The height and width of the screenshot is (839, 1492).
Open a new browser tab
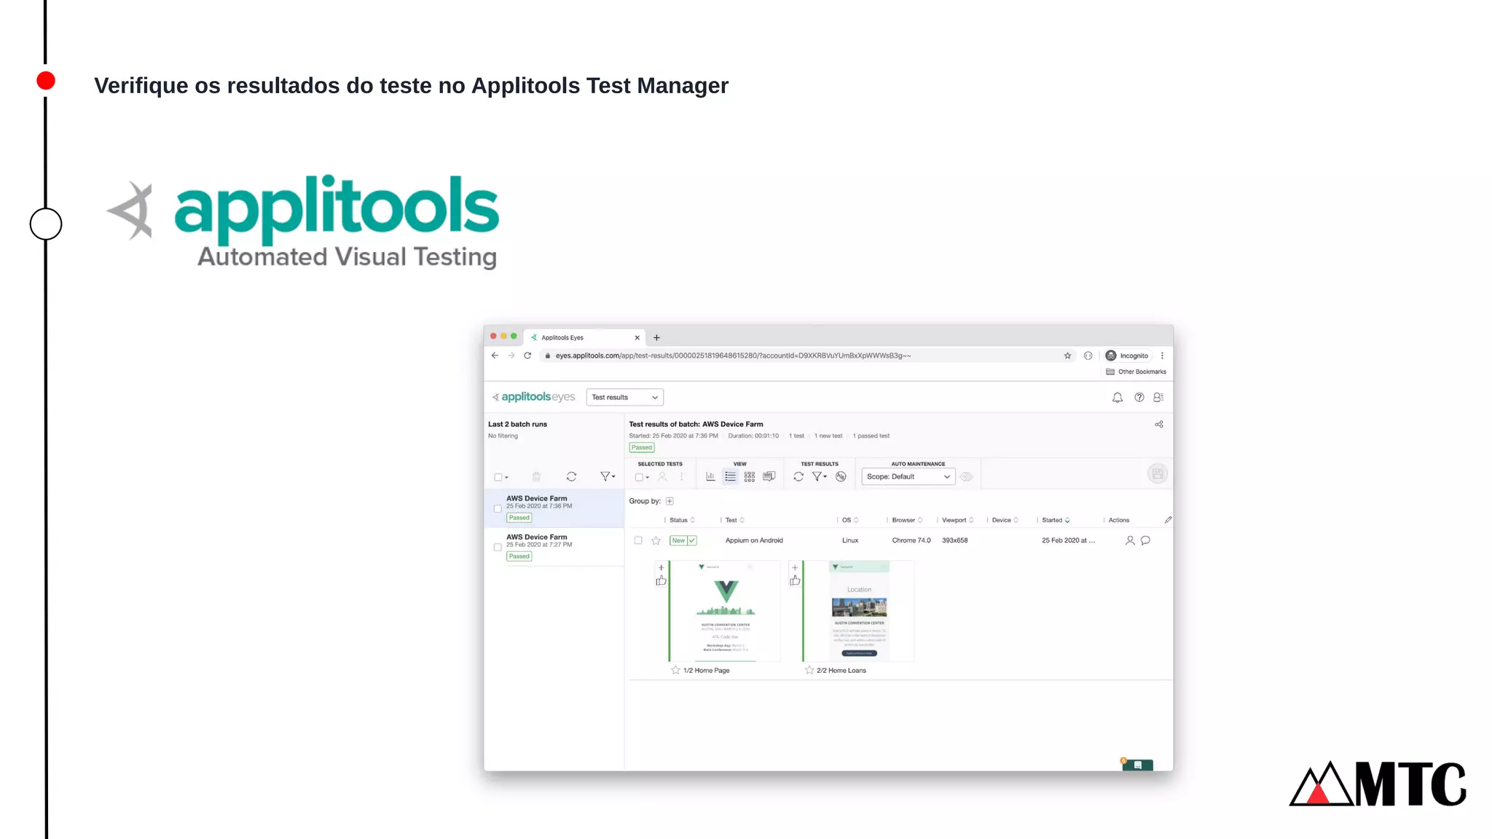(x=656, y=338)
